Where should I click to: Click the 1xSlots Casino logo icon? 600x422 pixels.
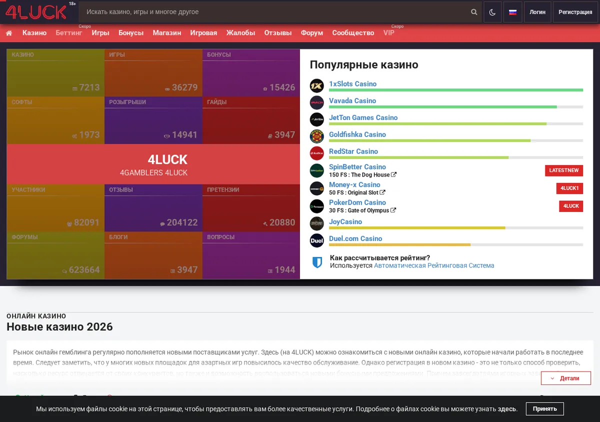point(317,86)
